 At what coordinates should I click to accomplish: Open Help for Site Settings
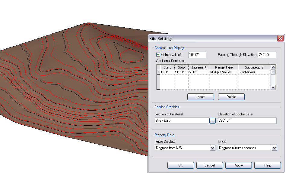pyautogui.click(x=267, y=165)
